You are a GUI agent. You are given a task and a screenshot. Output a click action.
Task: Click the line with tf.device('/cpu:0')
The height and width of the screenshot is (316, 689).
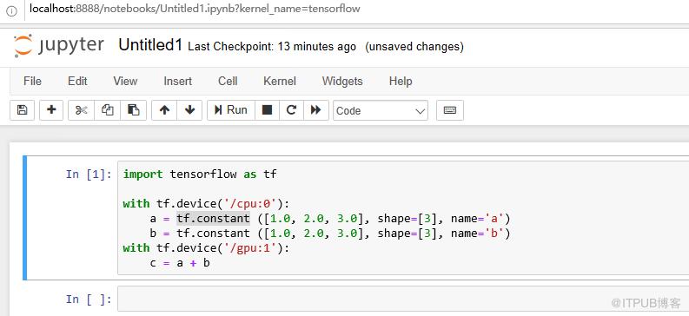[x=206, y=204]
